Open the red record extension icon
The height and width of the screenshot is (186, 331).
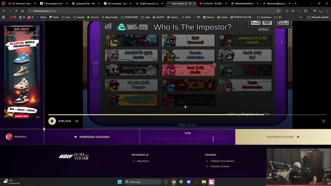(x=287, y=11)
